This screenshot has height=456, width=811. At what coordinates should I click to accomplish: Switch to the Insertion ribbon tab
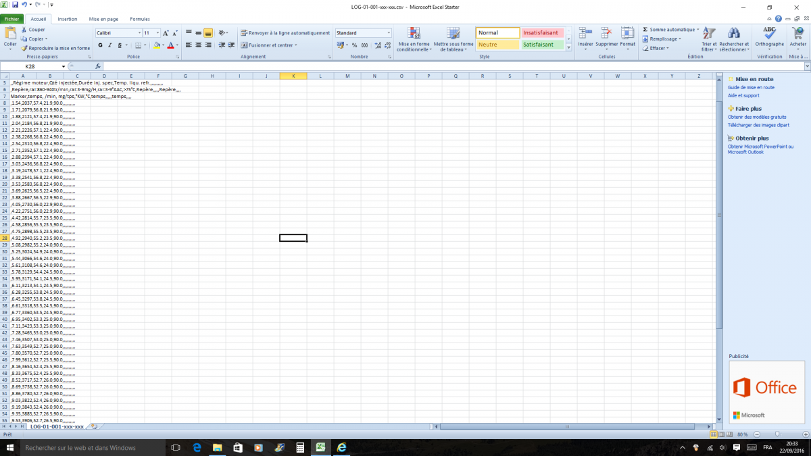tap(67, 19)
